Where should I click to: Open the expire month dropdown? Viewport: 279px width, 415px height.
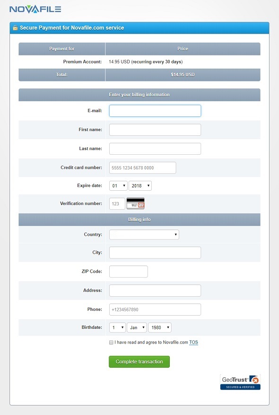pos(118,186)
